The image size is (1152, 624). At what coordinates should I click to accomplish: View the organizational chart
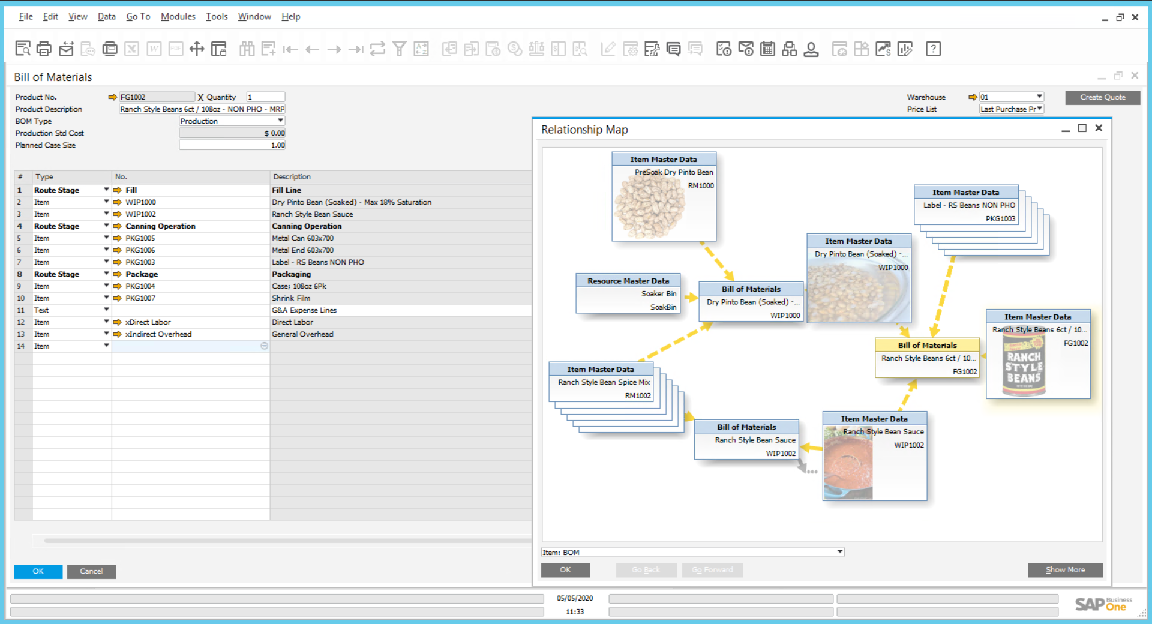coord(789,49)
